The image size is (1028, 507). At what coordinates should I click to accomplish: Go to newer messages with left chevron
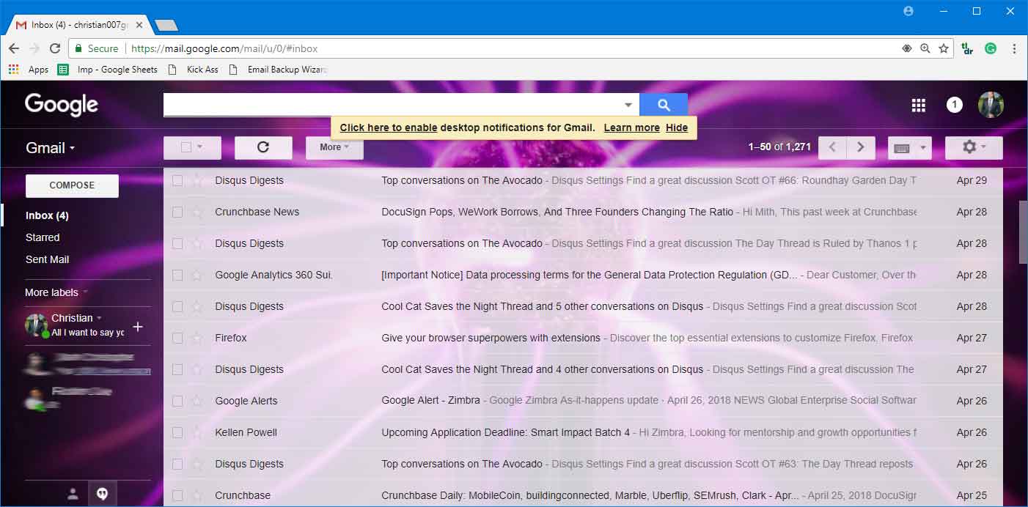tap(832, 147)
